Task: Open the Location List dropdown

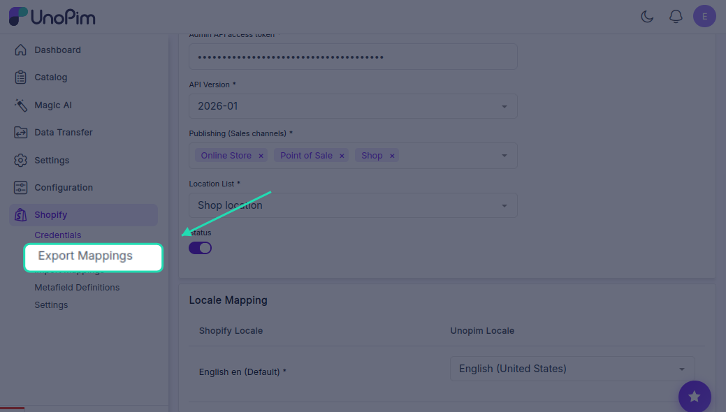Action: coord(353,205)
